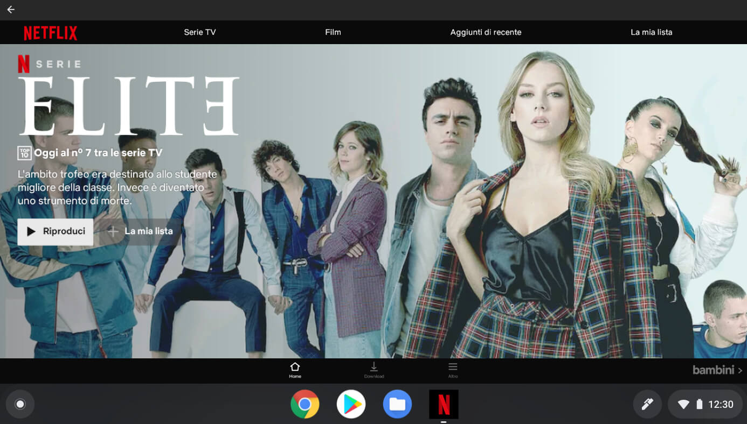The width and height of the screenshot is (747, 424).
Task: Click the battery icon in status tray
Action: pos(699,404)
